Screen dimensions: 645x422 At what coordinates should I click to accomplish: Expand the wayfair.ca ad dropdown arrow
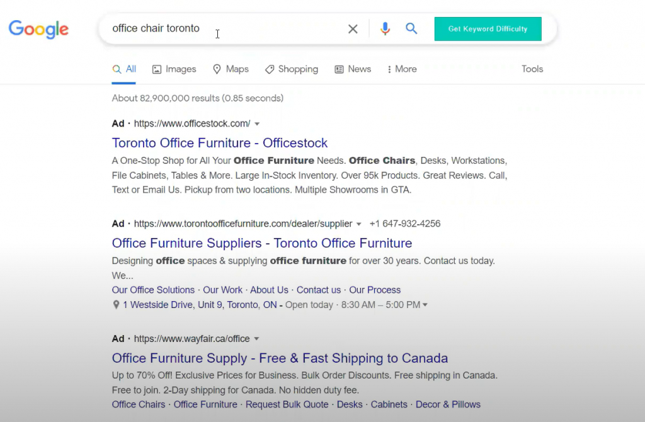(257, 339)
